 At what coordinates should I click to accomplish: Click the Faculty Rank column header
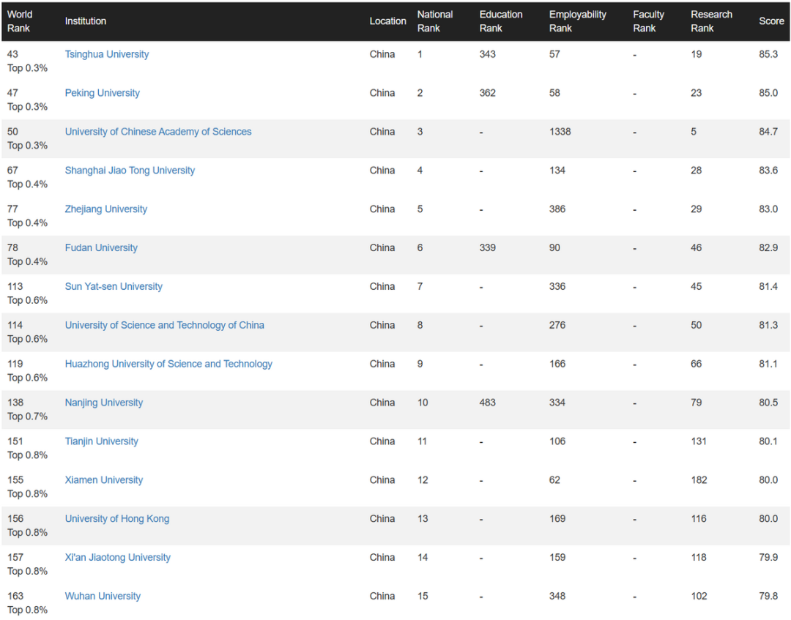(x=649, y=21)
